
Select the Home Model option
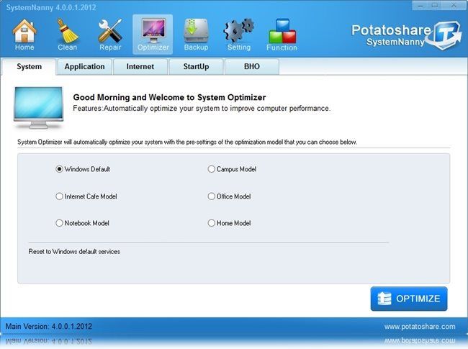pos(229,223)
